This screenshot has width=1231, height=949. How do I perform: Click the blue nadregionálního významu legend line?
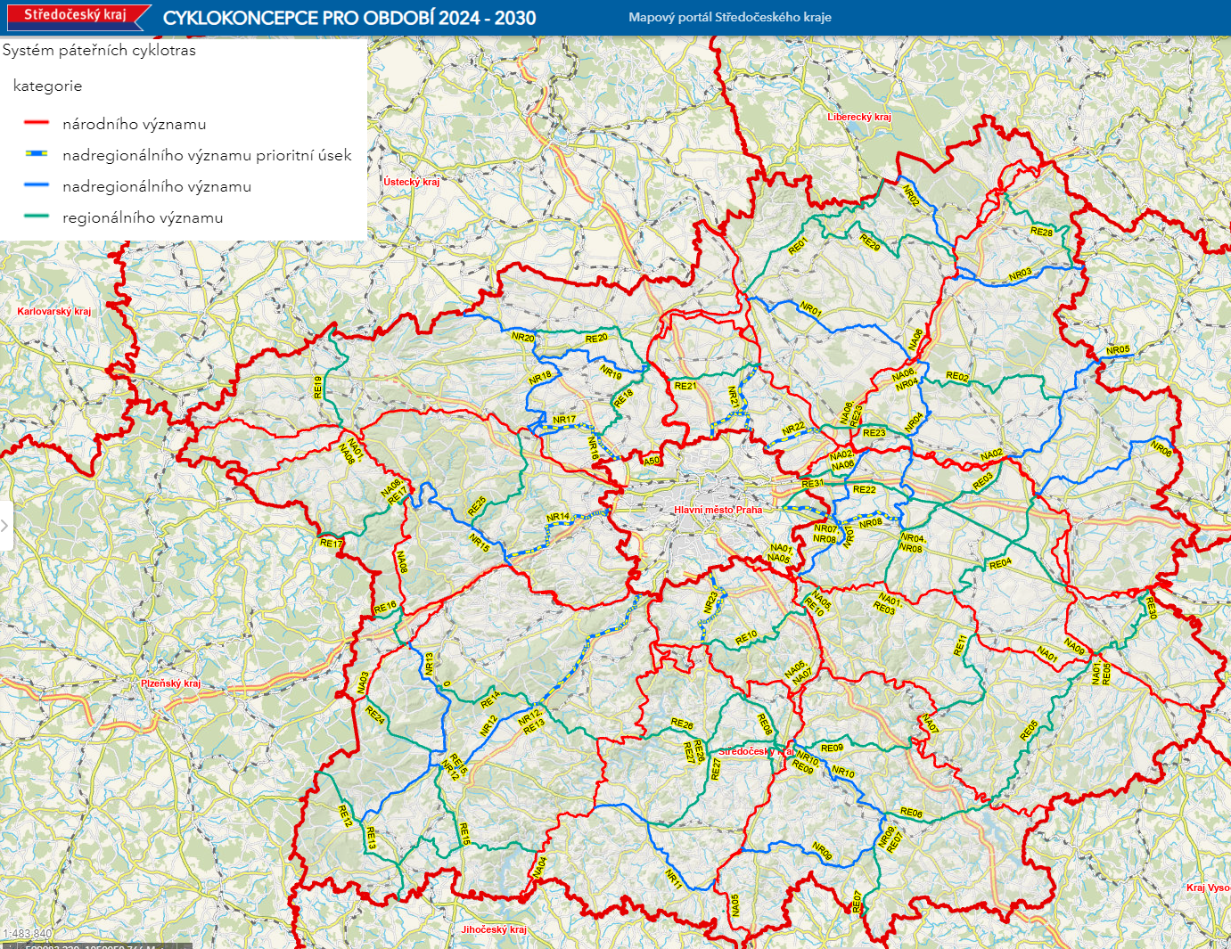[x=37, y=185]
